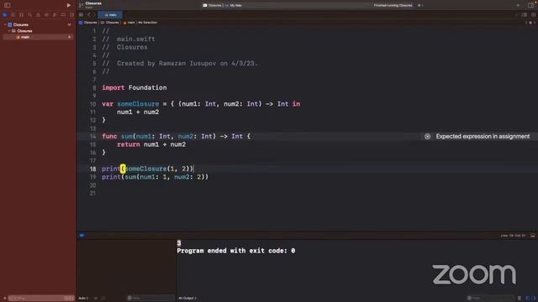Clear console with trash icon
The image size is (538, 302).
click(520, 299)
